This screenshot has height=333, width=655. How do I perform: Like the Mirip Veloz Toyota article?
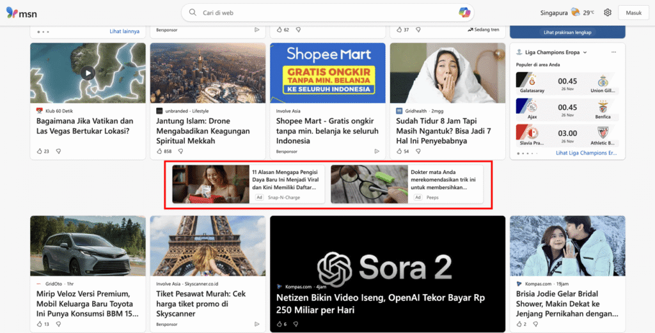[40, 324]
